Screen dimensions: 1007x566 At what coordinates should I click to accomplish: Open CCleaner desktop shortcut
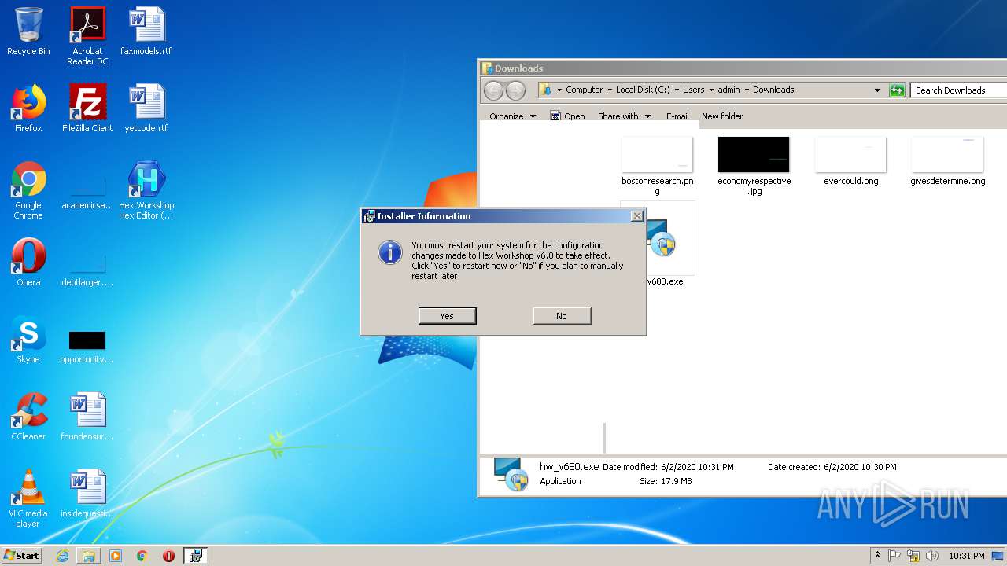(x=28, y=417)
